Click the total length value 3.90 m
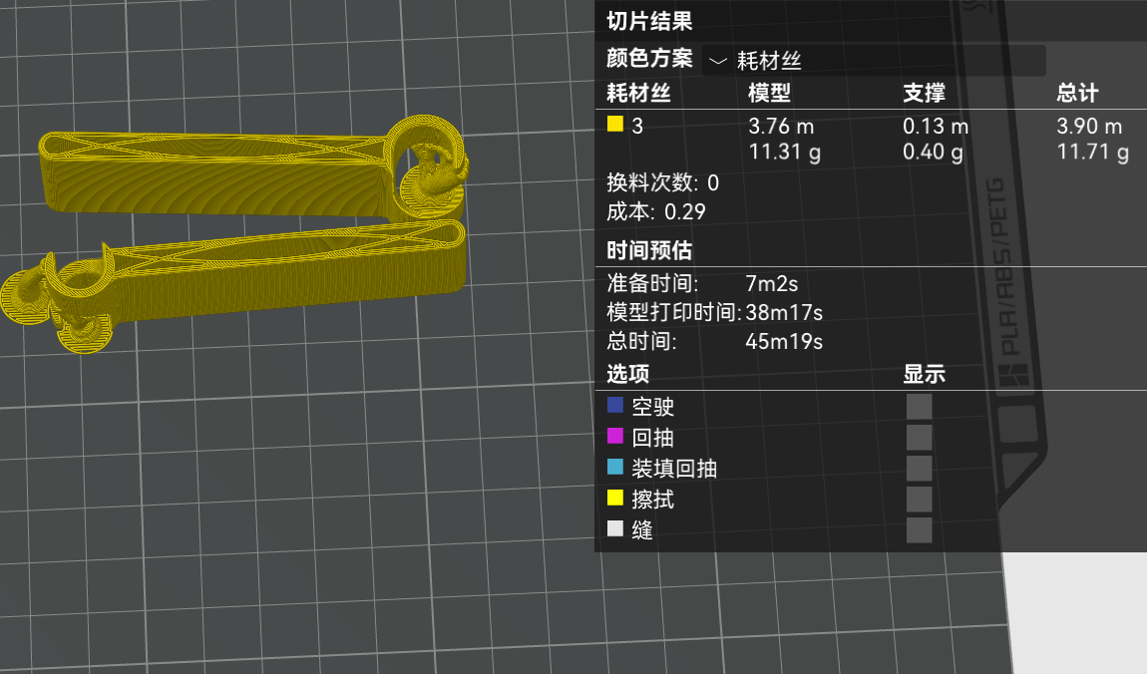Screen dimensions: 1147x674 click(x=1089, y=127)
